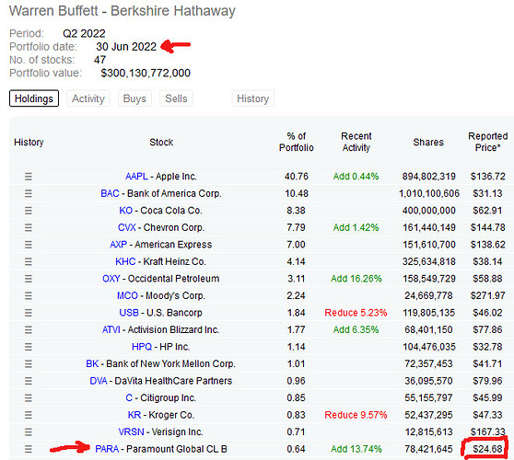Open the OXY ticker link
Viewport: 514px width, 460px height.
pos(111,279)
